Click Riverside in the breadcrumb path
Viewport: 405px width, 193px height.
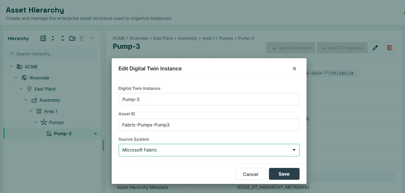pyautogui.click(x=139, y=38)
